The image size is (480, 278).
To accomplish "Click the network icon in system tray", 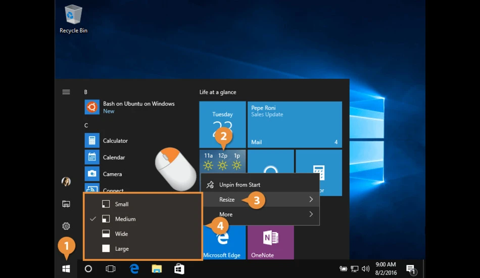I will click(355, 269).
